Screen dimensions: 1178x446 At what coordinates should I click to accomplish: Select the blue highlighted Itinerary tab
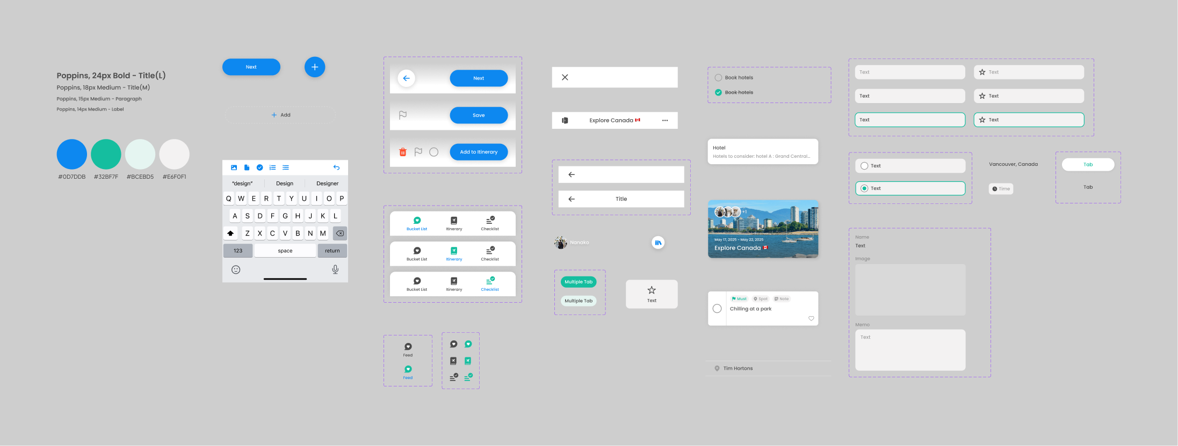[x=454, y=254]
